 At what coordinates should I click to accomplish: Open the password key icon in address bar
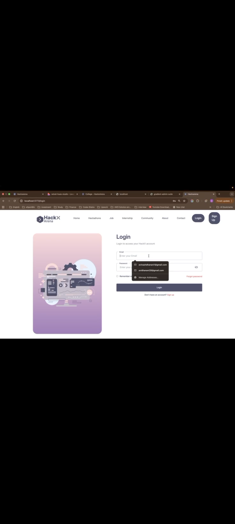(x=174, y=201)
